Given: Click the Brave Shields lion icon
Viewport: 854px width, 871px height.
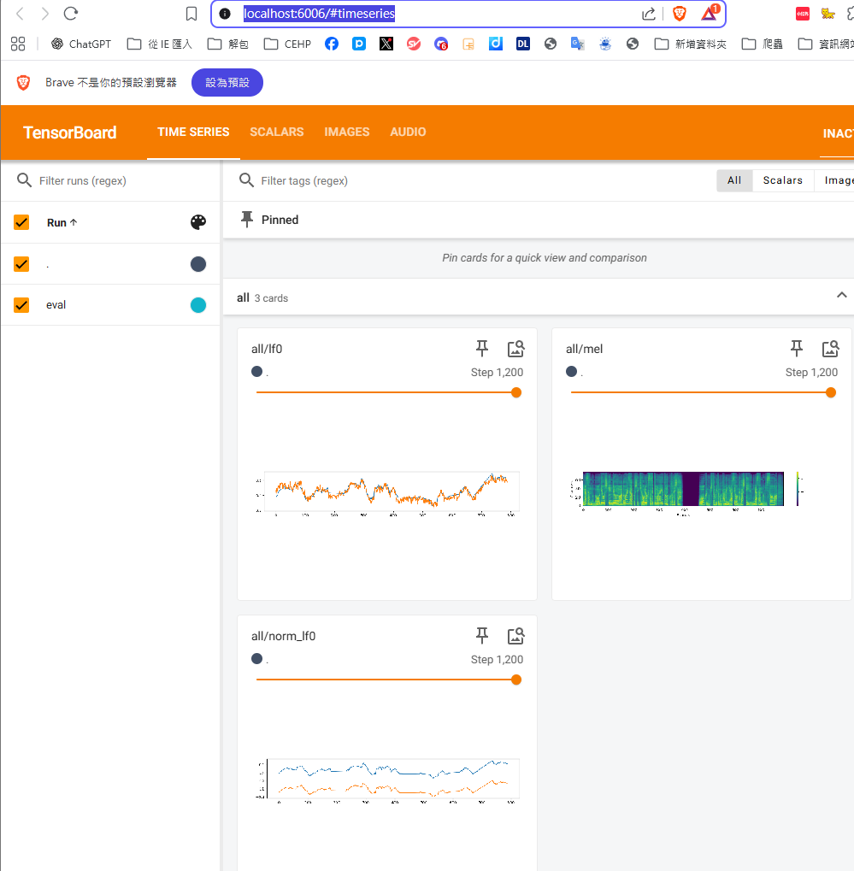Looking at the screenshot, I should click(680, 14).
